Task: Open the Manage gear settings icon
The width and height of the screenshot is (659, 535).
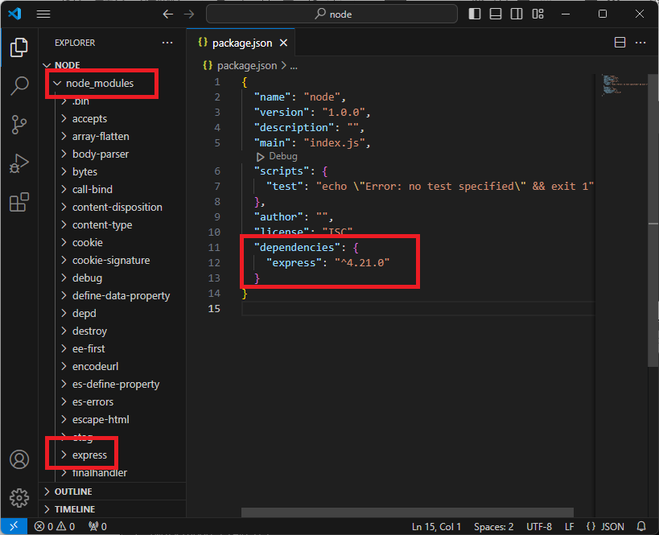Action: (19, 498)
